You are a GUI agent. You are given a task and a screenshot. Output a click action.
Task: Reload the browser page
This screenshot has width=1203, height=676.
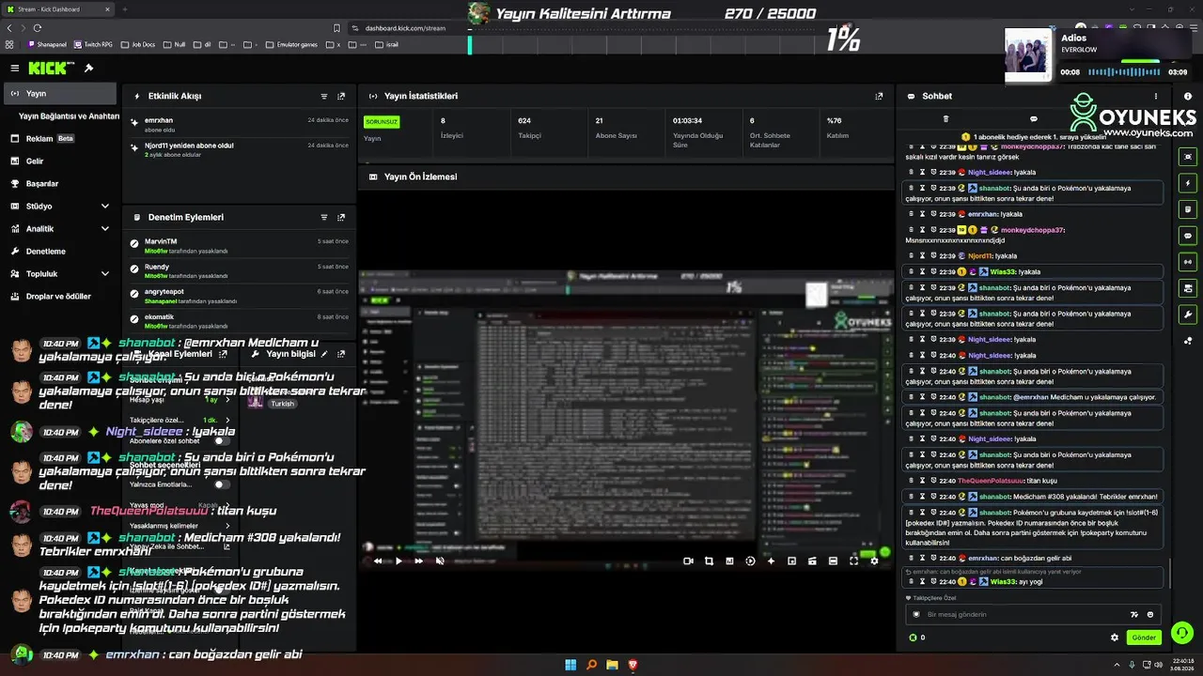tap(38, 28)
